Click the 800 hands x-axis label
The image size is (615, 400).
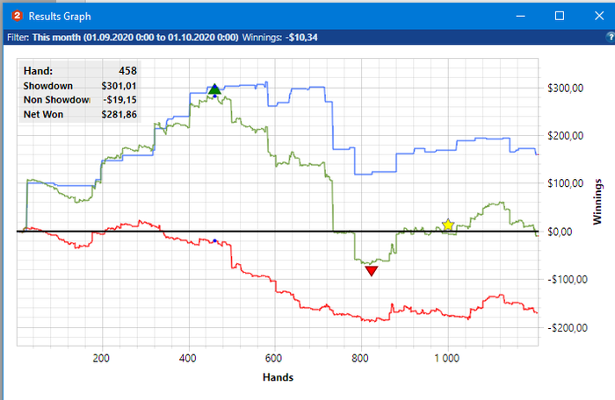coord(360,358)
